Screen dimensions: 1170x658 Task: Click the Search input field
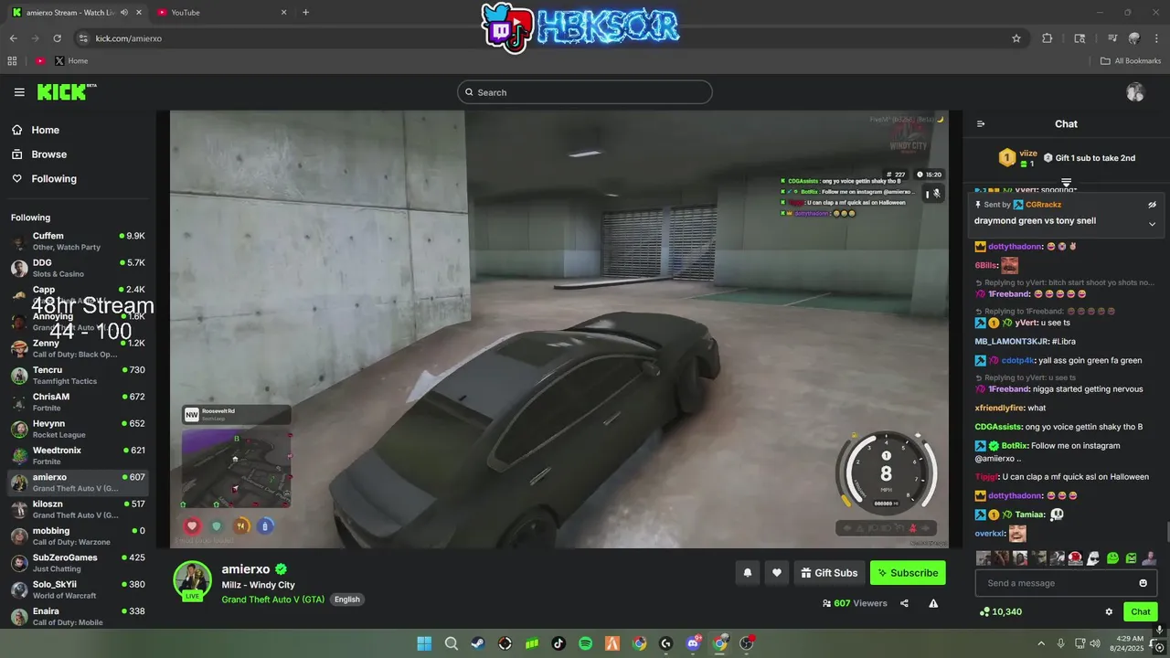[585, 92]
